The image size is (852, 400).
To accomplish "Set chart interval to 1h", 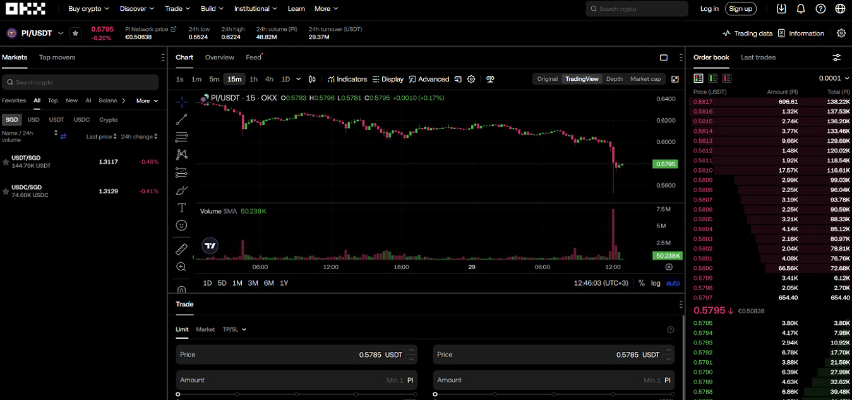I will [253, 79].
